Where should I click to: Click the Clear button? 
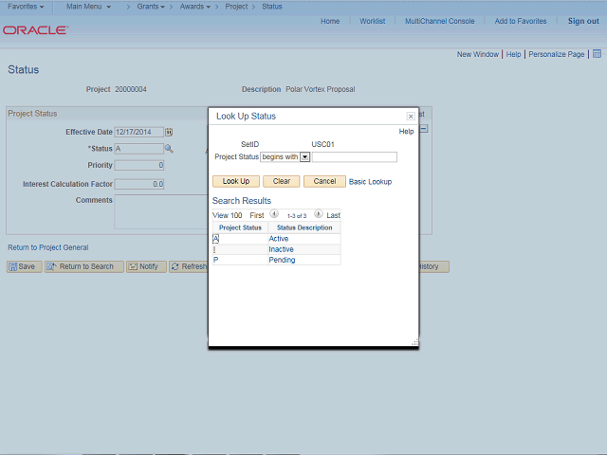[x=282, y=181]
